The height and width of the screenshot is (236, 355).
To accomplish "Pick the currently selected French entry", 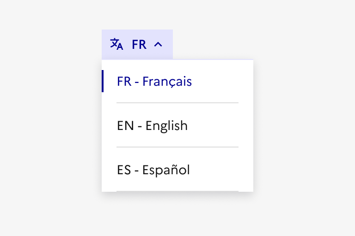I will point(154,82).
